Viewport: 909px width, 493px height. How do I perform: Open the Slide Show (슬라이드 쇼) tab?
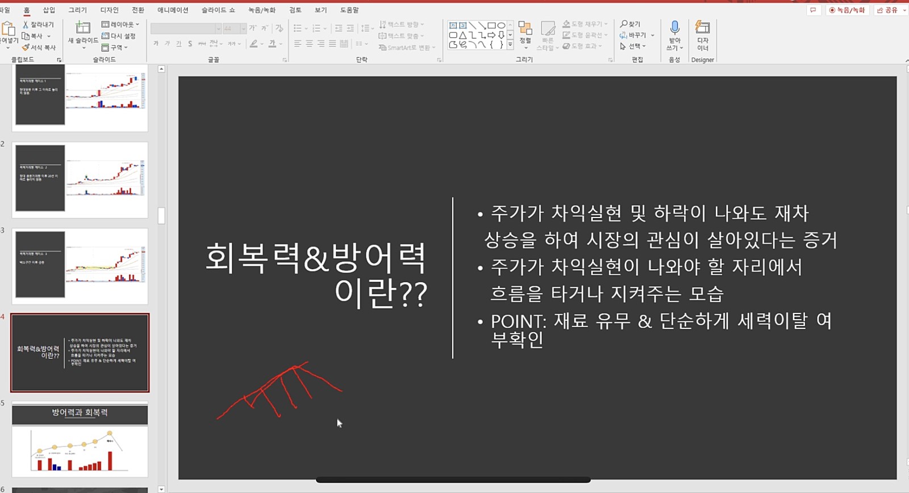218,10
